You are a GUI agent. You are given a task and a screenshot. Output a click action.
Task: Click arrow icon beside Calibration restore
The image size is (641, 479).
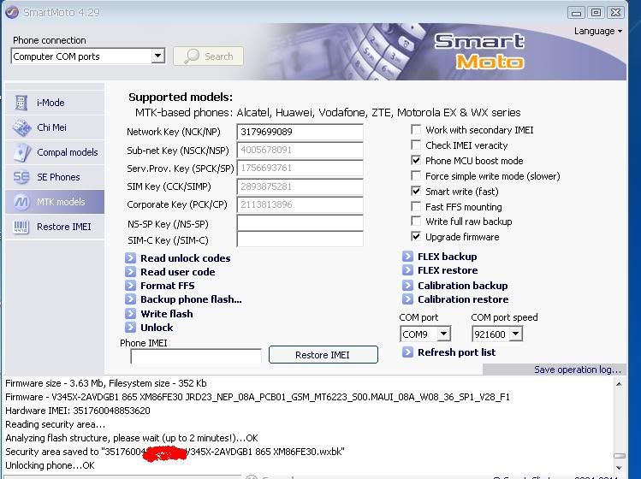tap(407, 299)
